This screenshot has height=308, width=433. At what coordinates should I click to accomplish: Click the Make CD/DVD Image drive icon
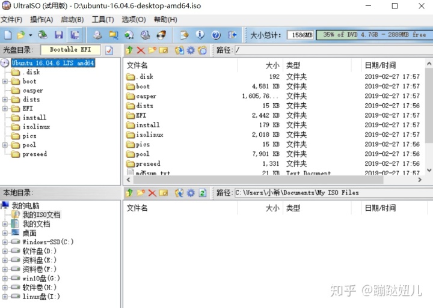click(x=97, y=35)
